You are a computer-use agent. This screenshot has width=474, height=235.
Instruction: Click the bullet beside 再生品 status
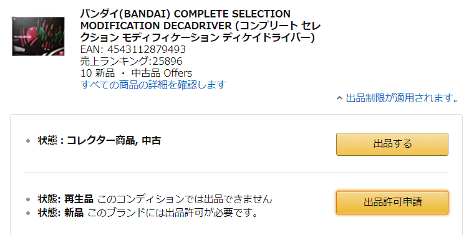28,199
